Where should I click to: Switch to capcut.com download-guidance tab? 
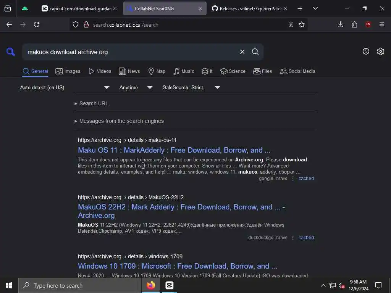pos(77,8)
